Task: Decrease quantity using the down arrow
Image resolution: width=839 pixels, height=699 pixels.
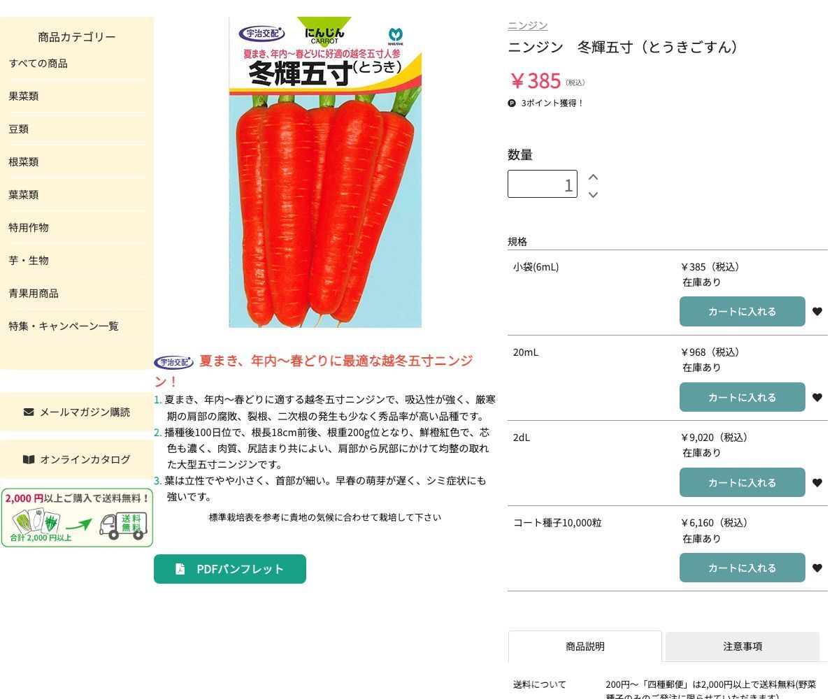Action: (593, 195)
